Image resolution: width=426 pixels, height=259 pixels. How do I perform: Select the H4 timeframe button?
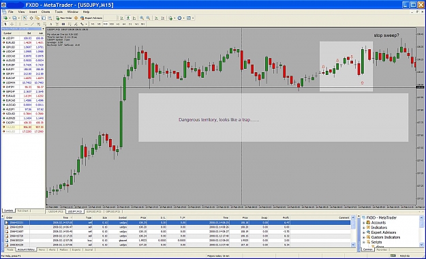point(124,24)
